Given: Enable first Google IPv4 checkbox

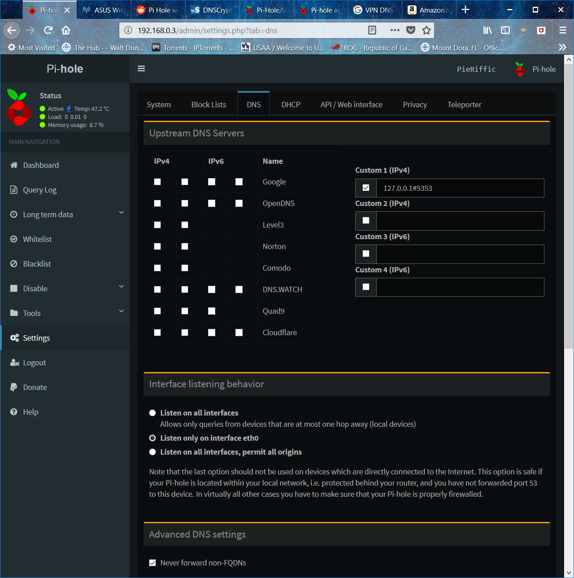Looking at the screenshot, I should pos(157,182).
